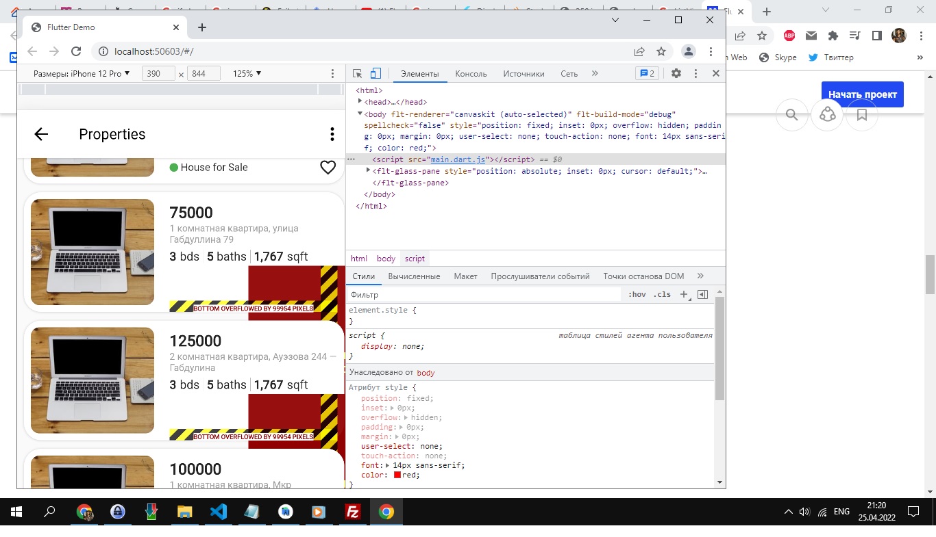Open DevTools settings gear

[x=676, y=73]
